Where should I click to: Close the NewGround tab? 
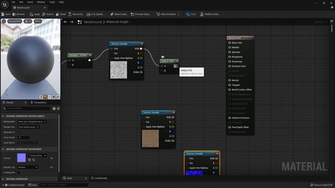click(44, 8)
